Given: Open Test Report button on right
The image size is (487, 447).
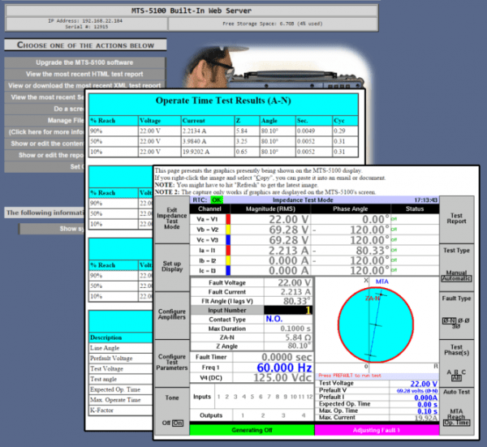Looking at the screenshot, I should pyautogui.click(x=456, y=218).
